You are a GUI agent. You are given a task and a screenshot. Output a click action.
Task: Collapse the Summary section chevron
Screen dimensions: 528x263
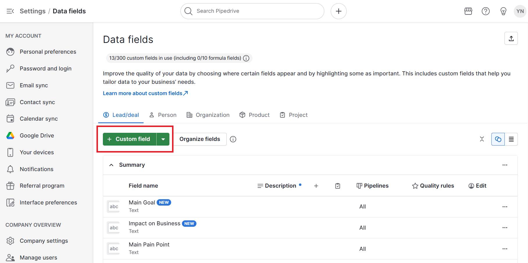tap(111, 165)
